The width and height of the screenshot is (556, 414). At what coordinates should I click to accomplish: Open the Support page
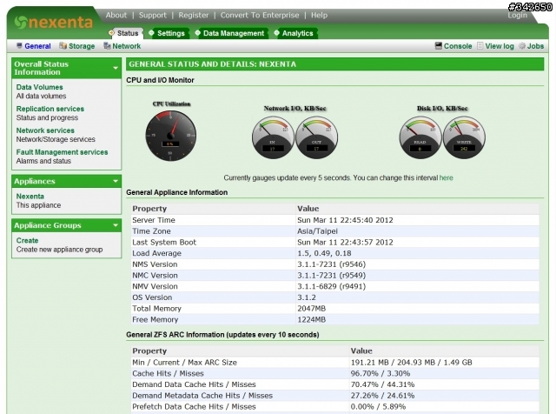[153, 16]
